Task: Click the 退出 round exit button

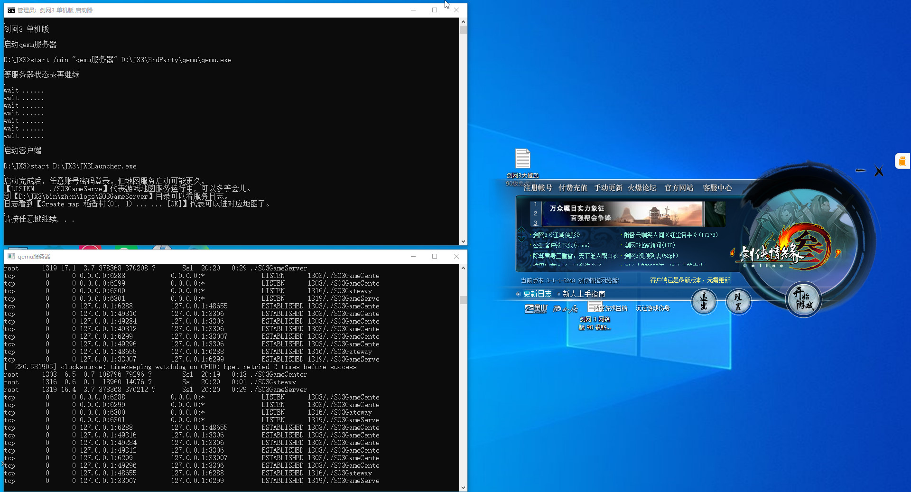Action: pyautogui.click(x=704, y=301)
